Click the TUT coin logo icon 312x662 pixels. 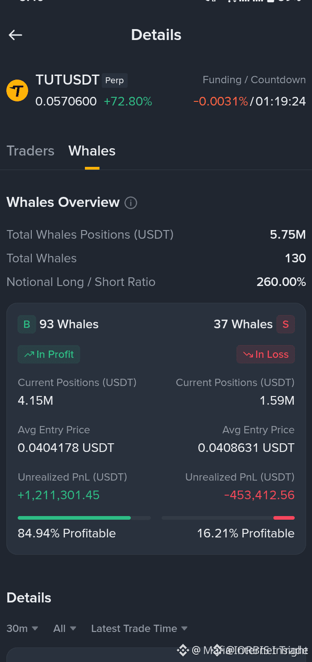pyautogui.click(x=17, y=90)
